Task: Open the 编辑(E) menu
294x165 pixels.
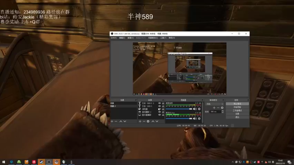Action: [x=122, y=38]
